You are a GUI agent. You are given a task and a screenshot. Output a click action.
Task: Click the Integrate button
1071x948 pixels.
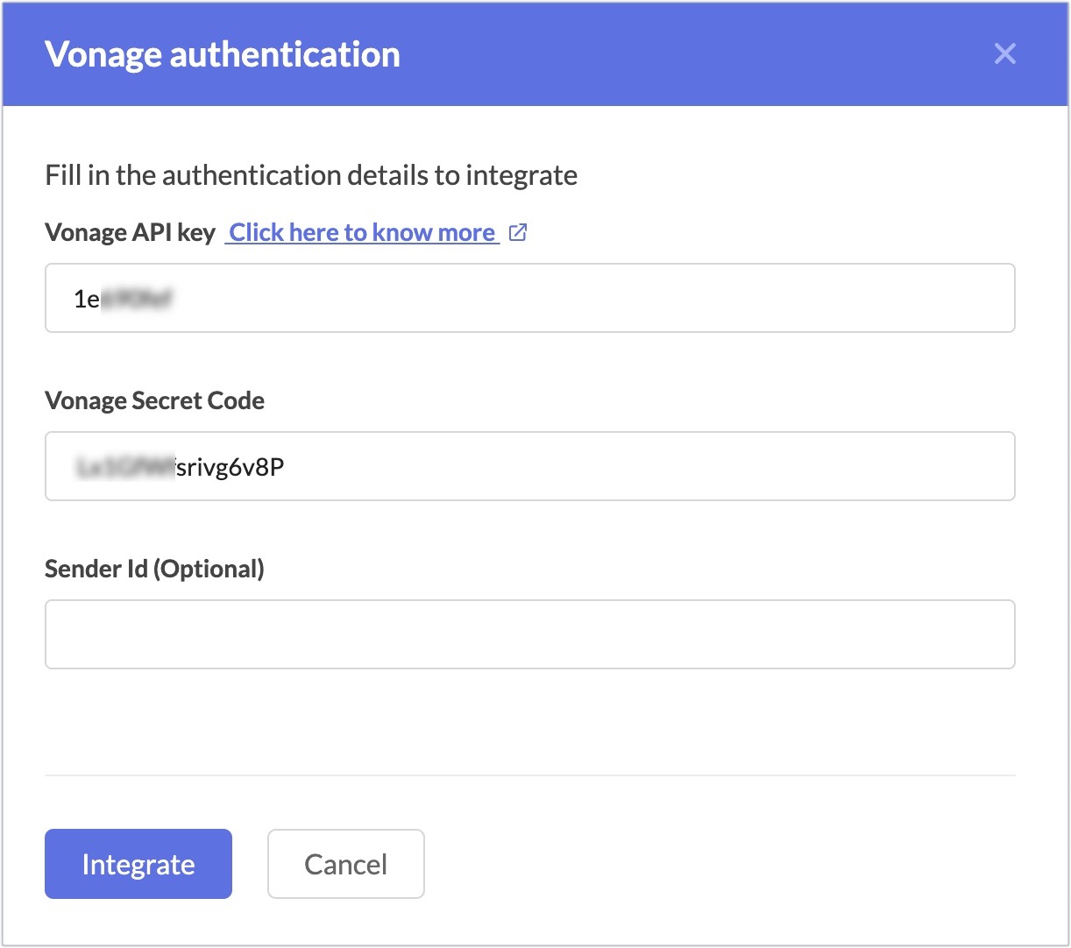pos(138,864)
